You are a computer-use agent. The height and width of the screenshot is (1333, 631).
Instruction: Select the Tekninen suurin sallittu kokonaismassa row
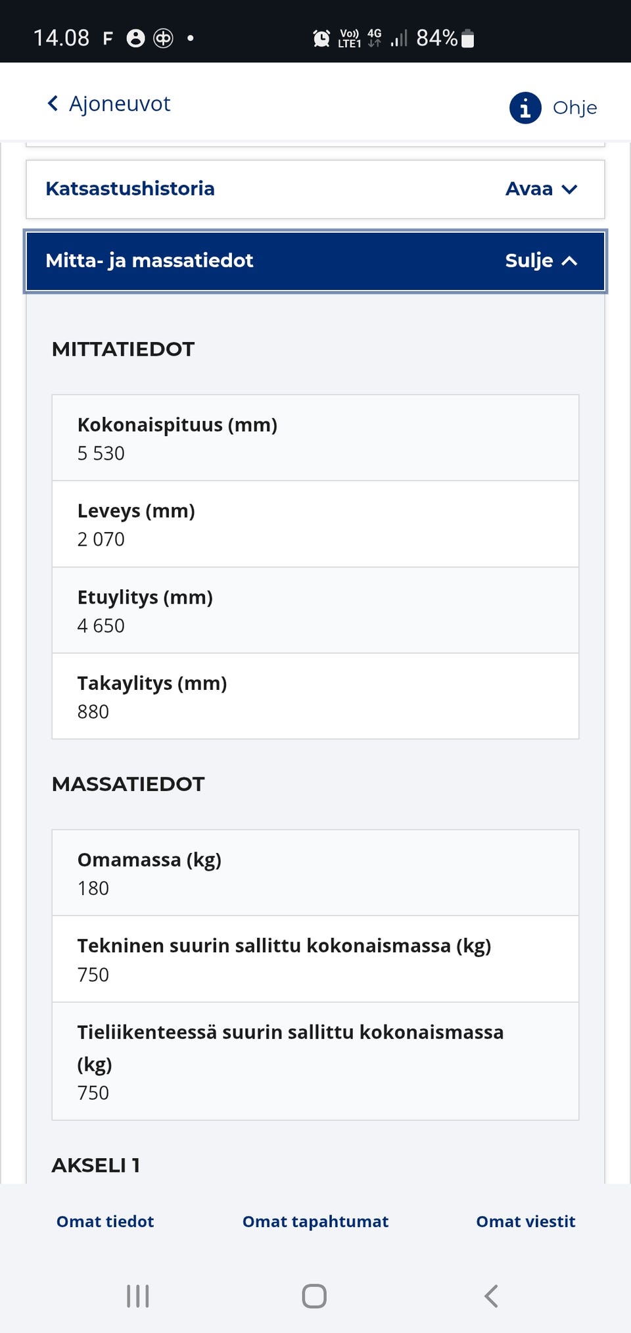click(x=315, y=959)
